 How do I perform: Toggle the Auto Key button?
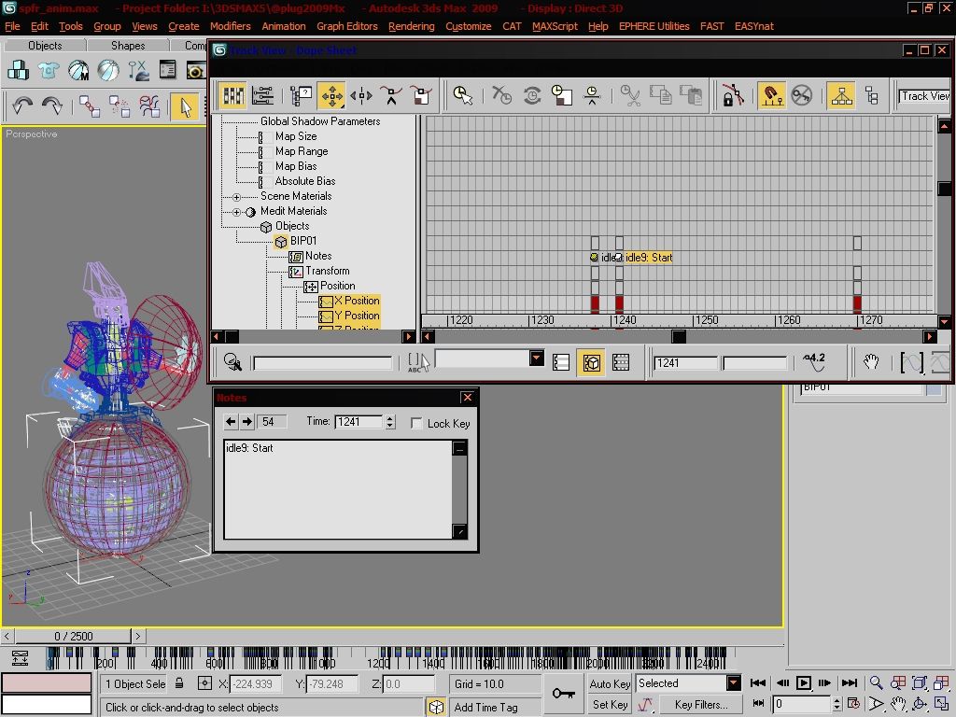click(x=610, y=683)
